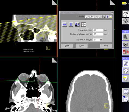This screenshot has width=129, height=112.
Task: Select the kidney volume rendering type icon
Action: coord(126,51)
